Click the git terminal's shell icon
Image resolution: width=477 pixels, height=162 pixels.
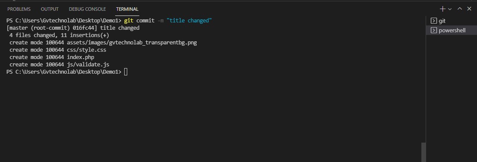[434, 21]
